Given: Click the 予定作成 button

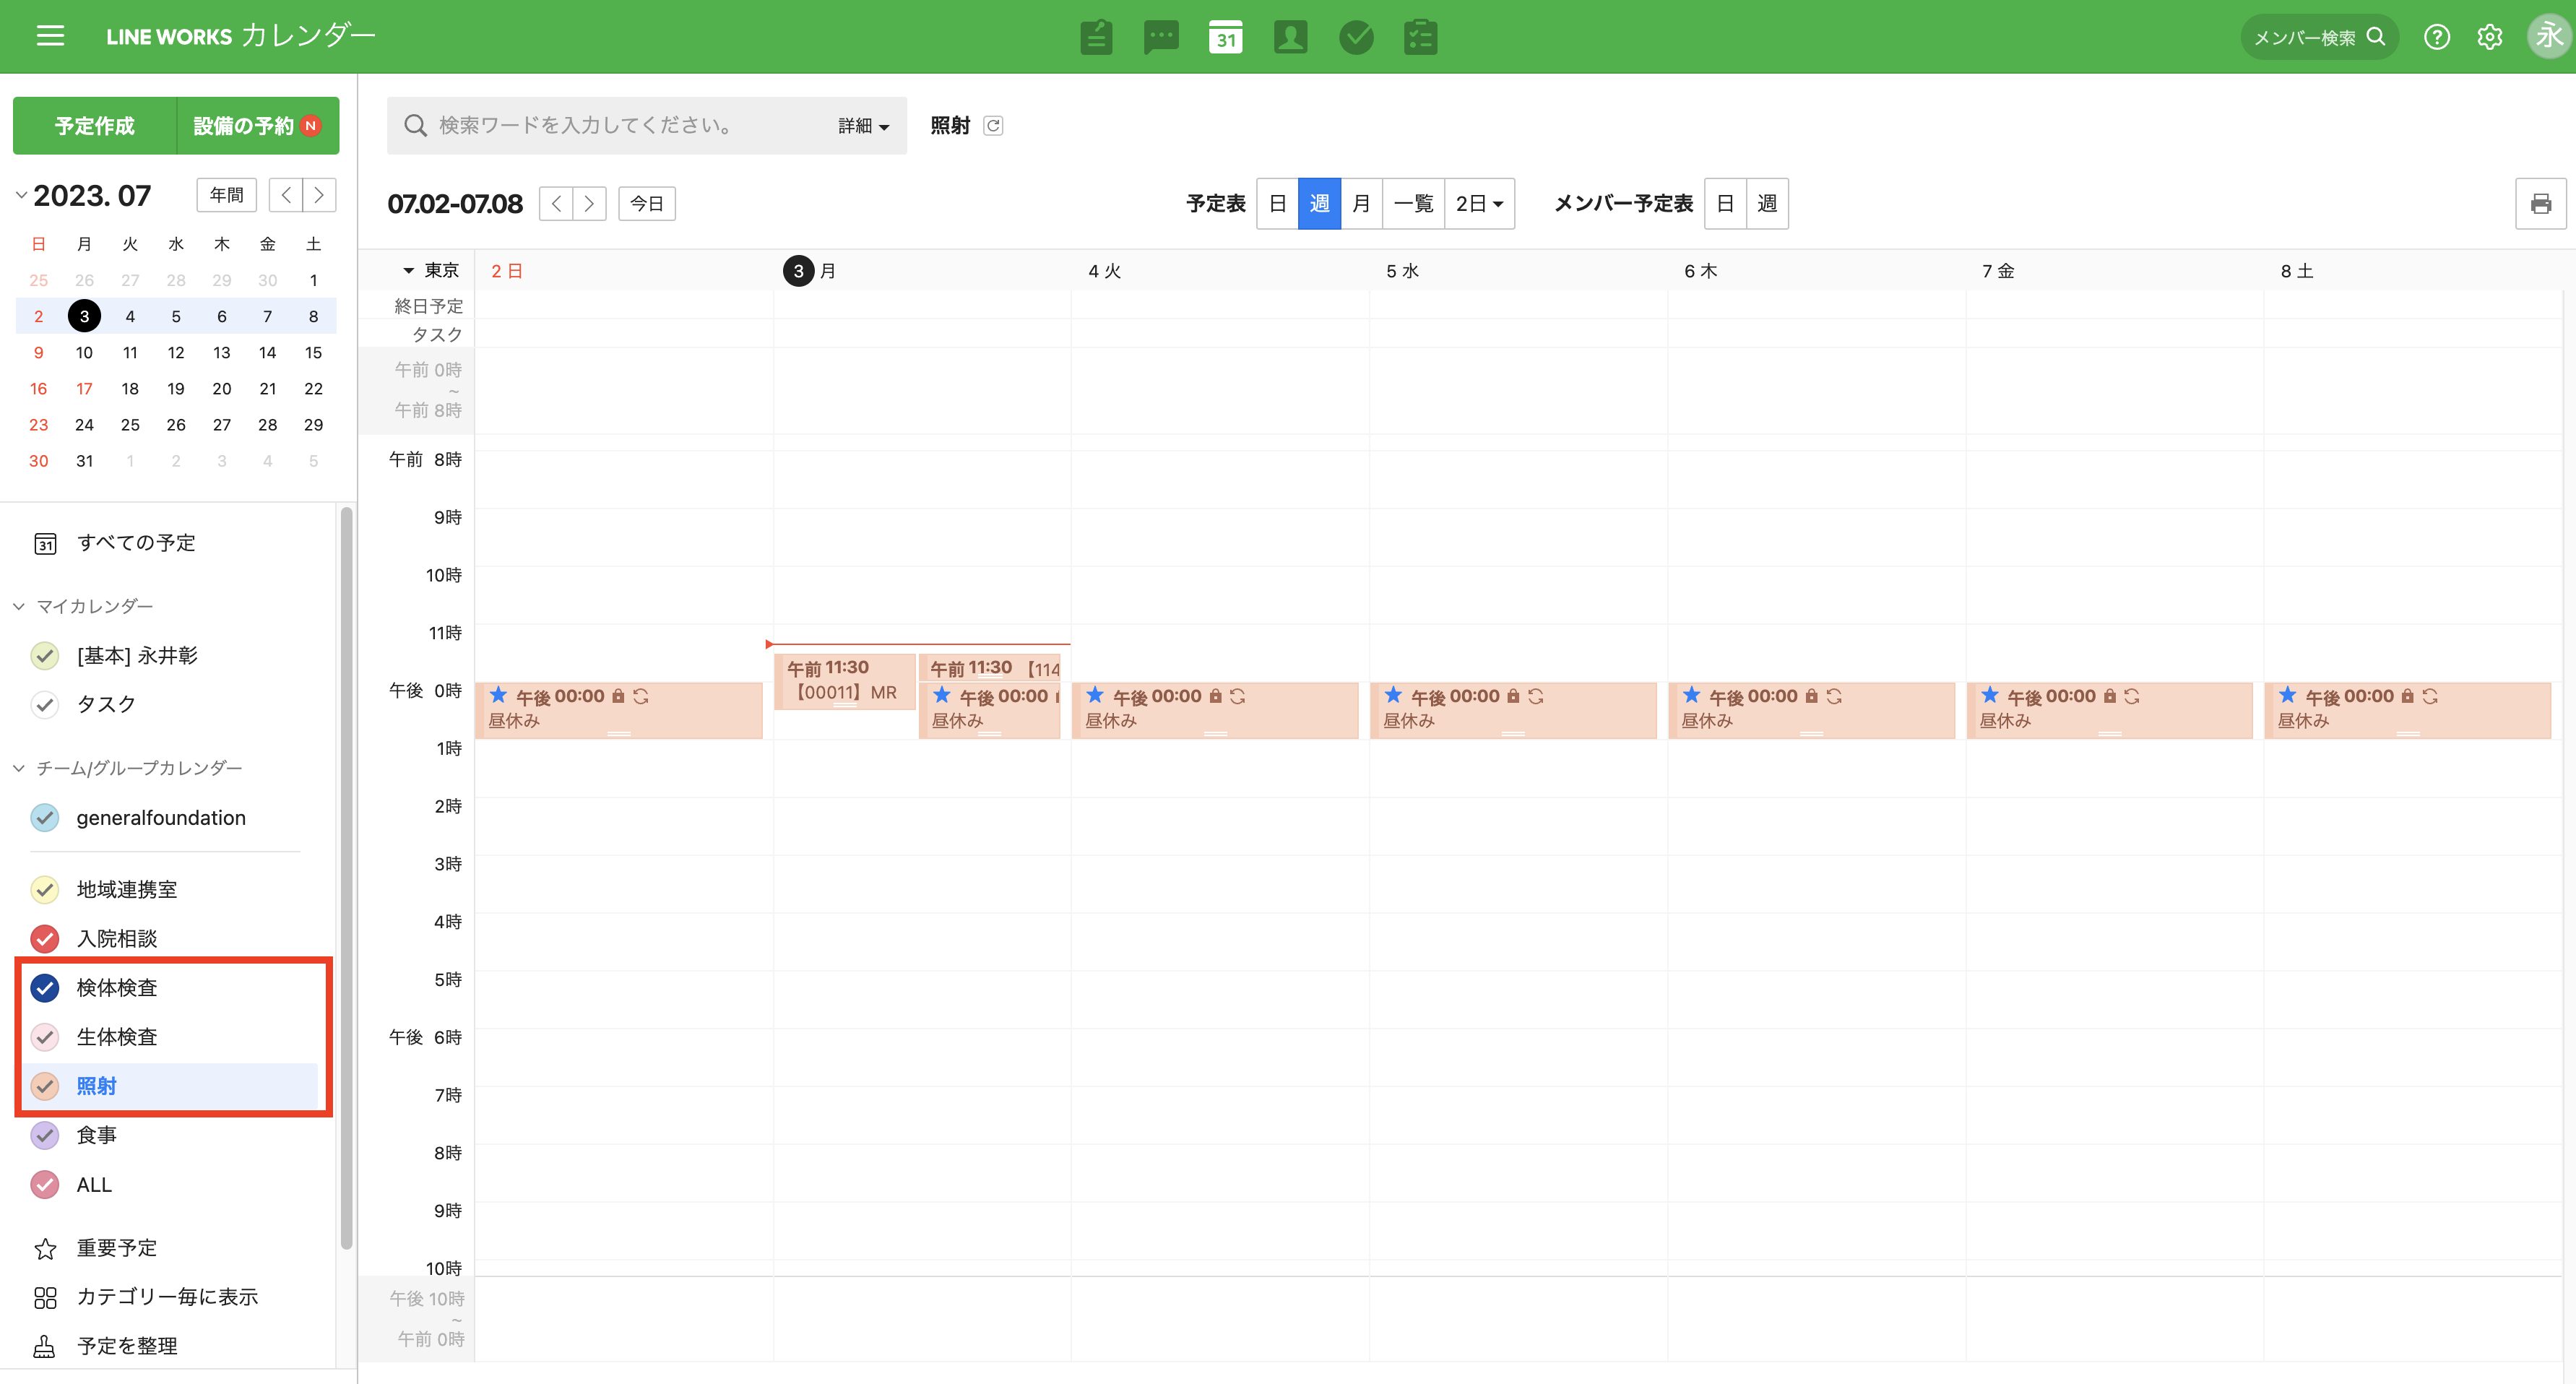Looking at the screenshot, I should [95, 126].
